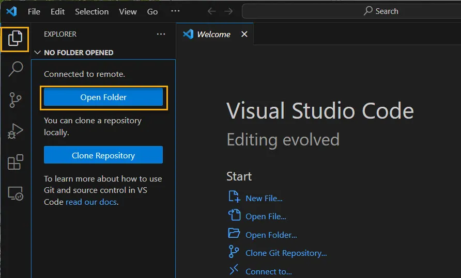Open the Selection menu
The width and height of the screenshot is (461, 278).
coord(91,11)
